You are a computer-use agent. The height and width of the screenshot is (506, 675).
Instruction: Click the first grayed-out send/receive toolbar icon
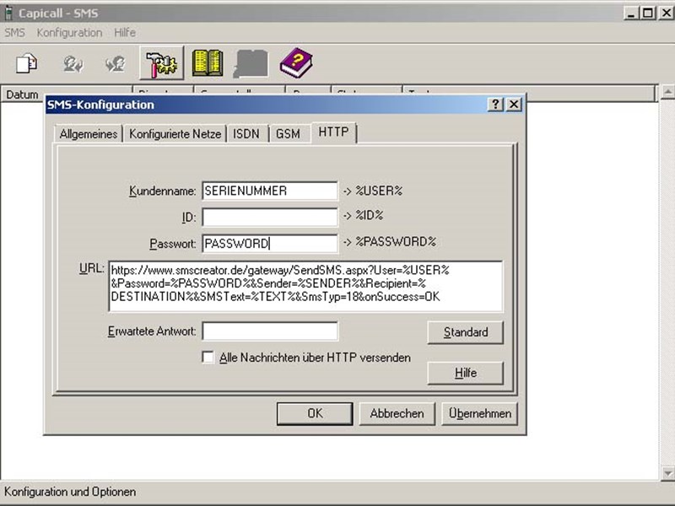[x=73, y=62]
